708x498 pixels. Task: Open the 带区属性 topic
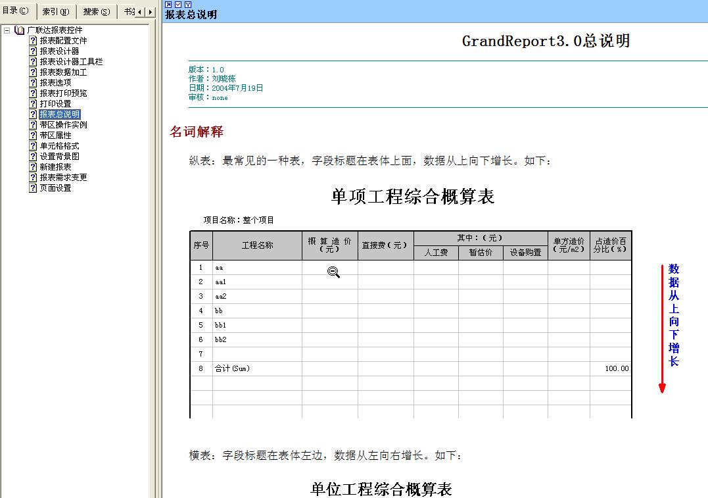coord(55,135)
